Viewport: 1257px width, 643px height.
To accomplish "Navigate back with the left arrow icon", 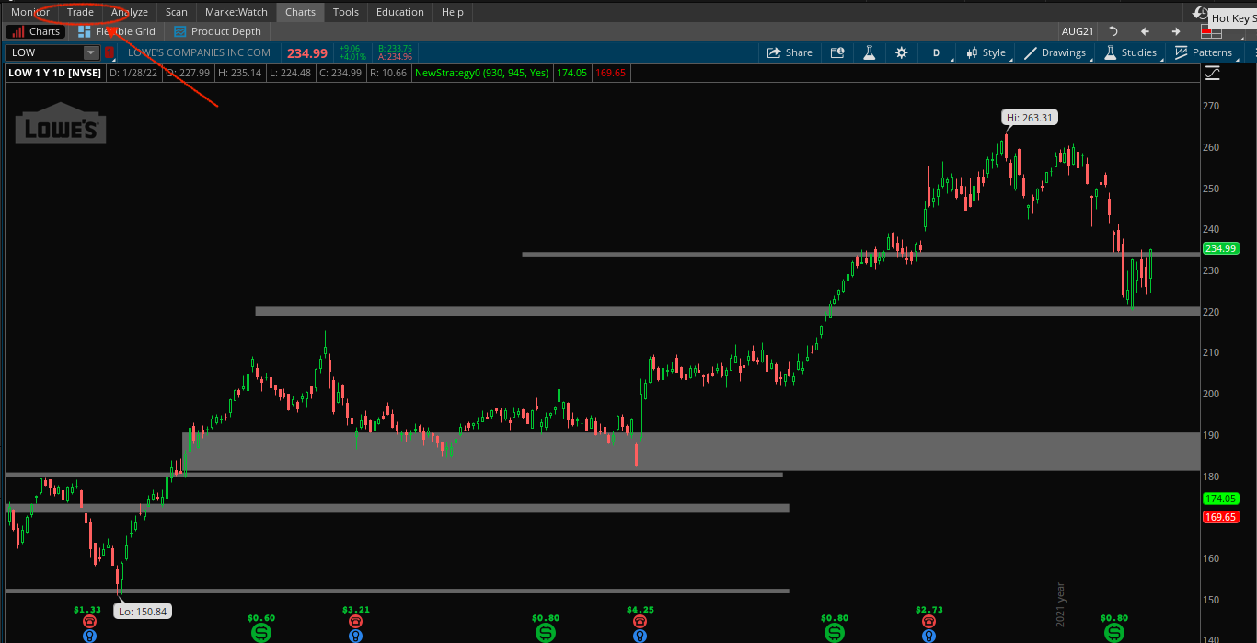I will (x=1145, y=30).
